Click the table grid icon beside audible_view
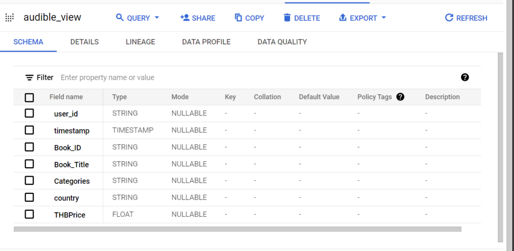 (x=10, y=18)
